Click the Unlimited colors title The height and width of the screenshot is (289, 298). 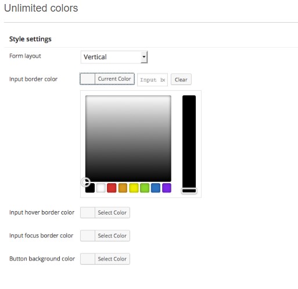pos(41,8)
